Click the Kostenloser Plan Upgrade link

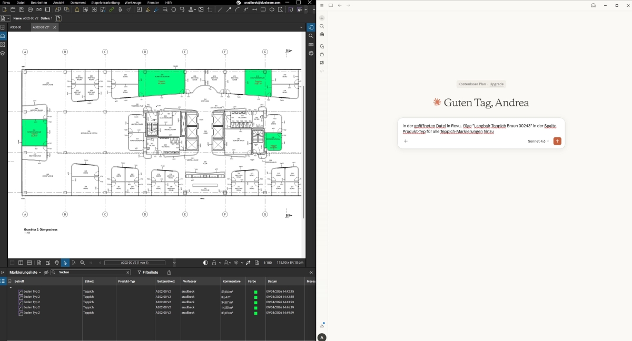click(481, 84)
